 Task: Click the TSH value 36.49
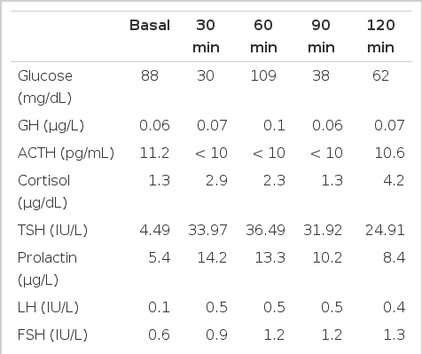click(265, 230)
